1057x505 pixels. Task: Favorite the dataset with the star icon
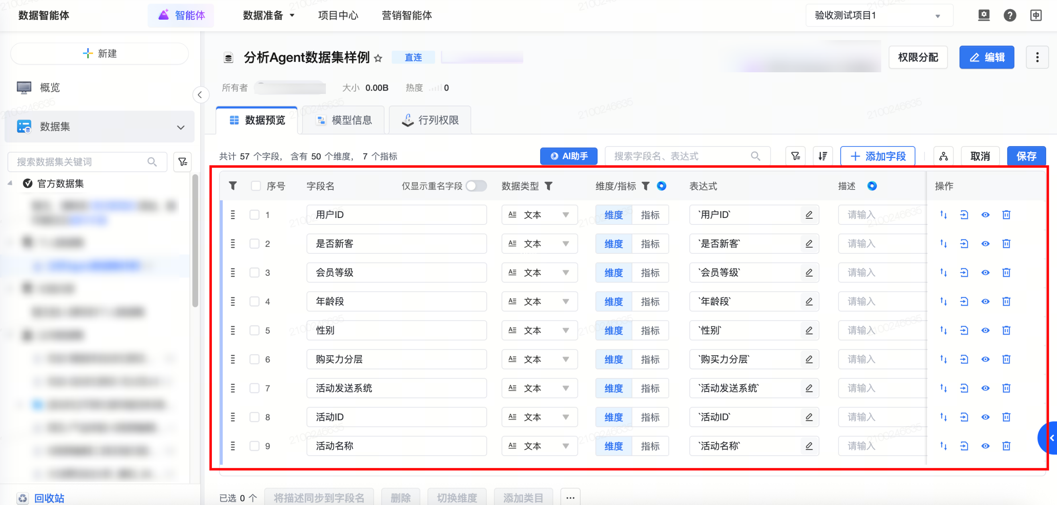(x=378, y=58)
